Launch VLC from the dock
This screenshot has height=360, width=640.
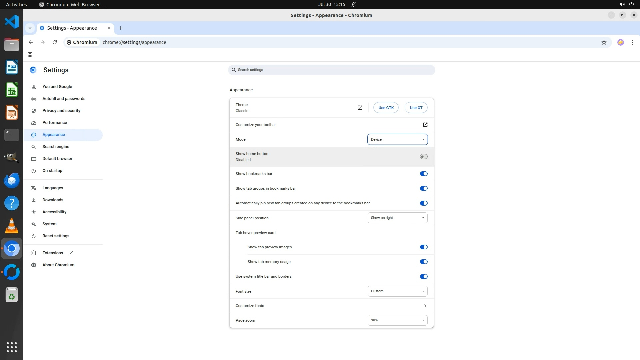coord(12,226)
